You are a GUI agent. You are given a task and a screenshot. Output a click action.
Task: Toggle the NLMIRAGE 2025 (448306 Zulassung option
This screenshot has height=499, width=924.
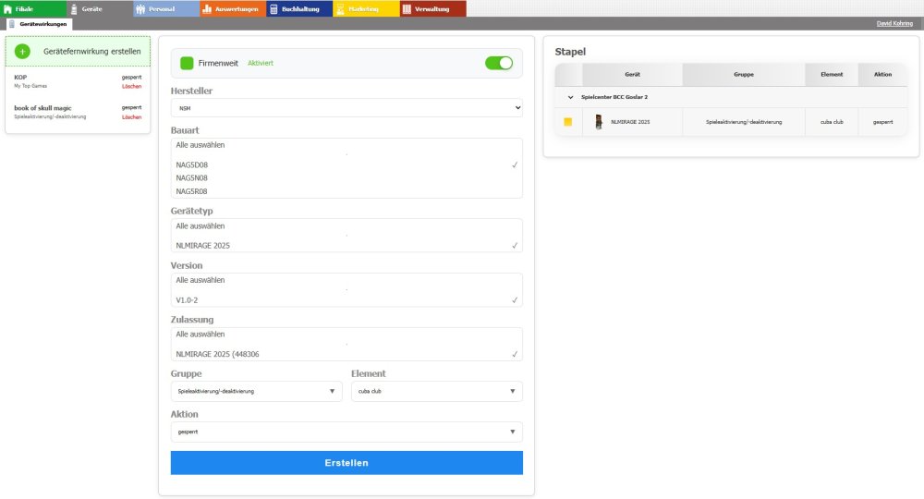click(346, 354)
